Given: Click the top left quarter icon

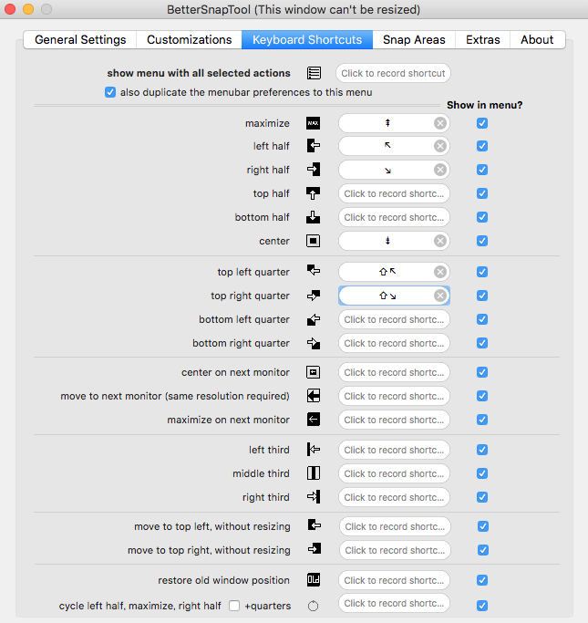Looking at the screenshot, I should [314, 271].
